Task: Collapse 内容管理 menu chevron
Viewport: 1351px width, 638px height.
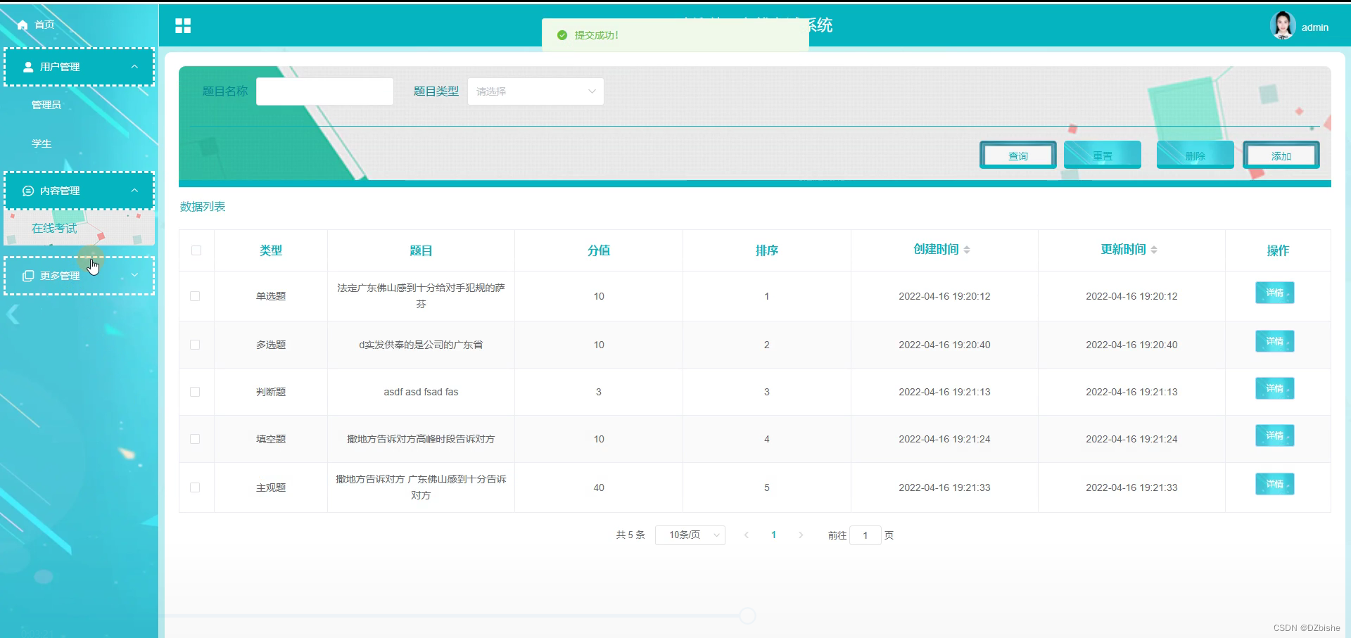Action: click(x=134, y=191)
